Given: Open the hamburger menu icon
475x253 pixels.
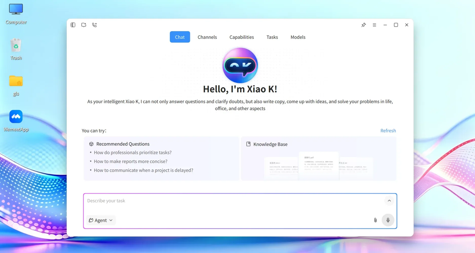Looking at the screenshot, I should click(374, 25).
